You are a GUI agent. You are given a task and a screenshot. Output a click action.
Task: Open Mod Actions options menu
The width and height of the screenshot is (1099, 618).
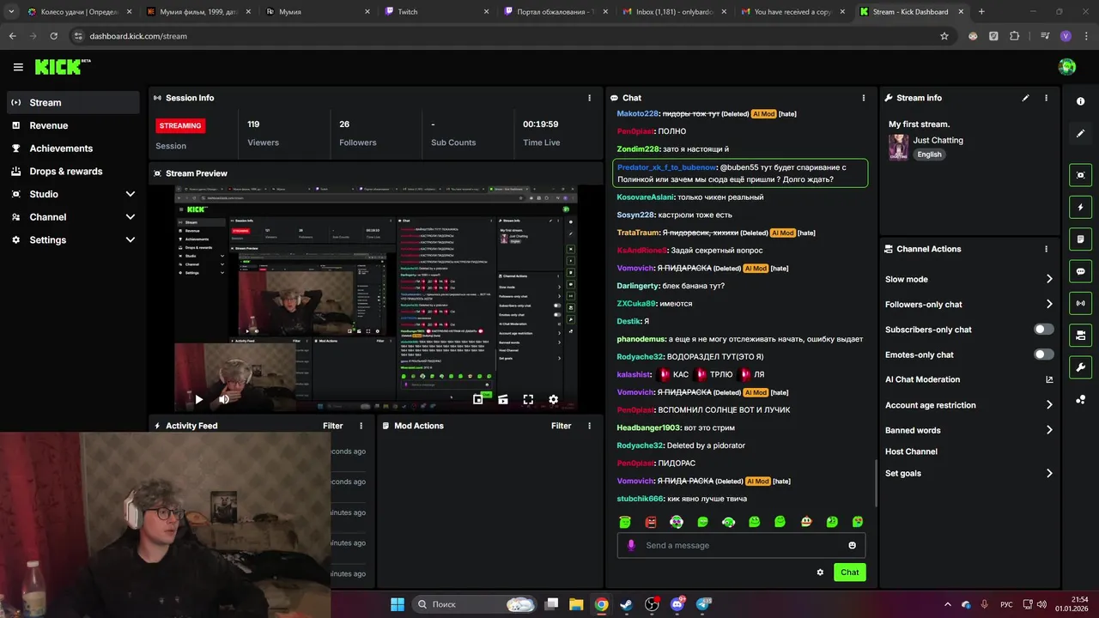click(589, 426)
